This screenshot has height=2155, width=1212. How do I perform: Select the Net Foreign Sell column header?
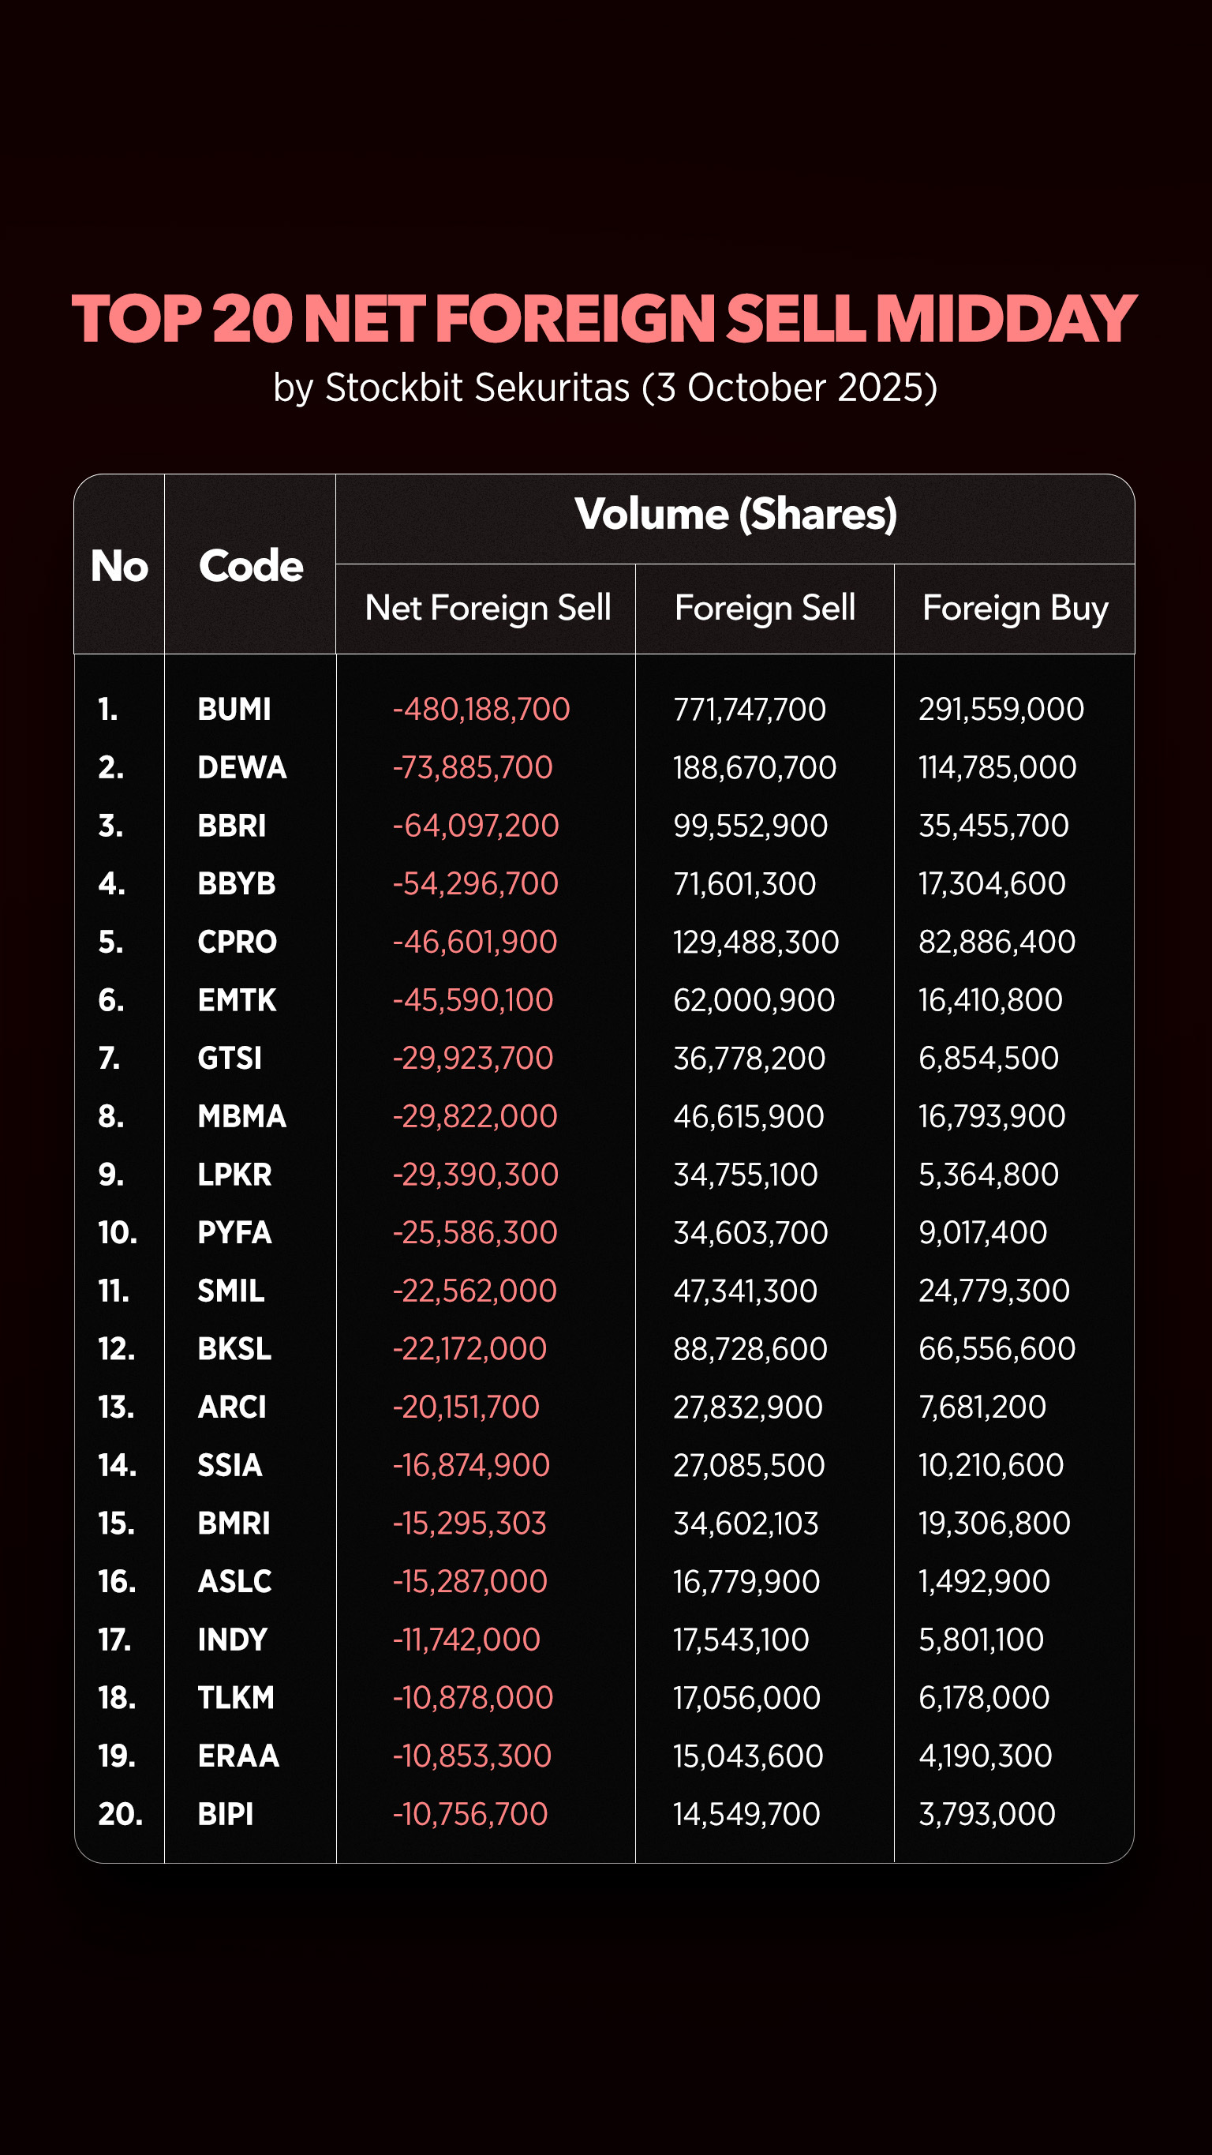coord(488,607)
